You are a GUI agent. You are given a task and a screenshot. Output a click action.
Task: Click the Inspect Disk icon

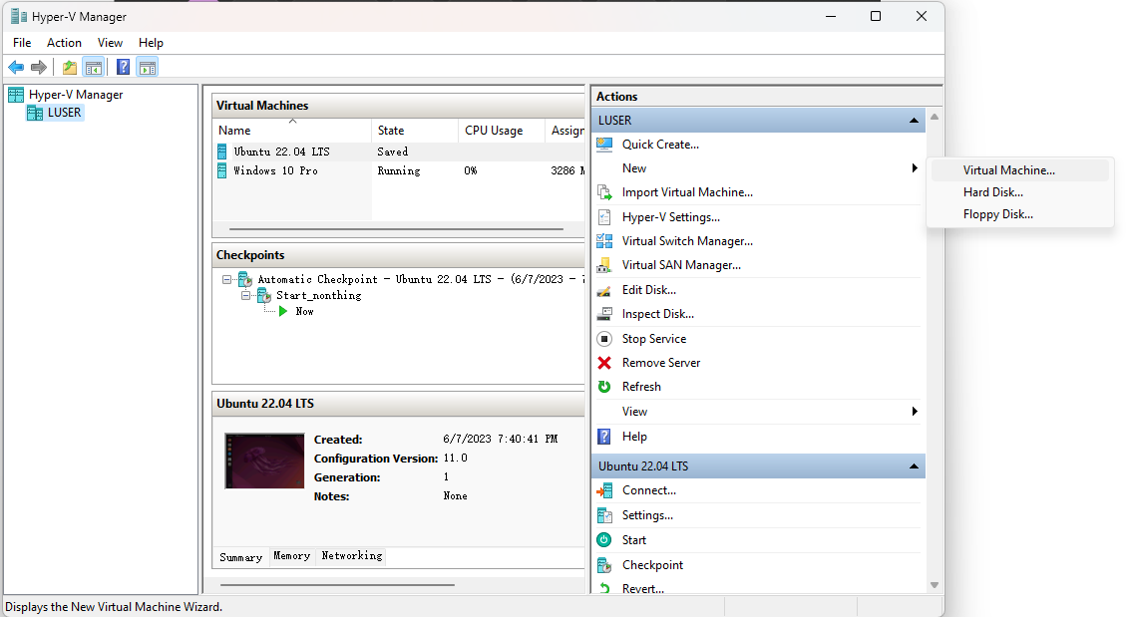click(604, 314)
